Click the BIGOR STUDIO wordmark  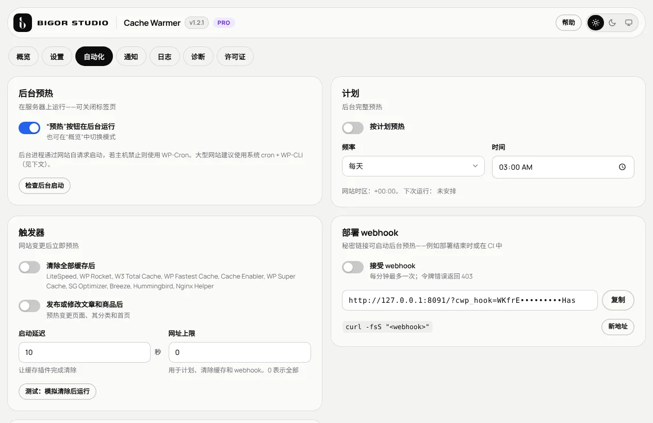73,23
